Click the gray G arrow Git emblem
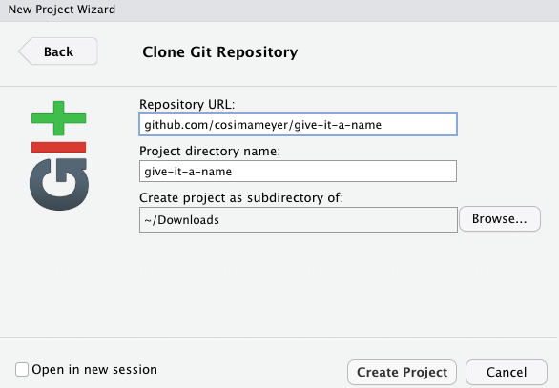Viewport: 559px width, 388px height. [x=59, y=184]
